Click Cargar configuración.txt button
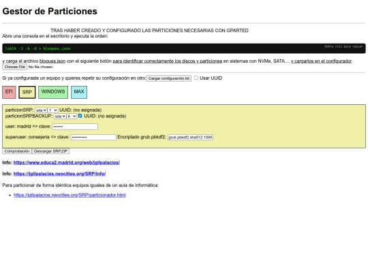 (x=169, y=78)
